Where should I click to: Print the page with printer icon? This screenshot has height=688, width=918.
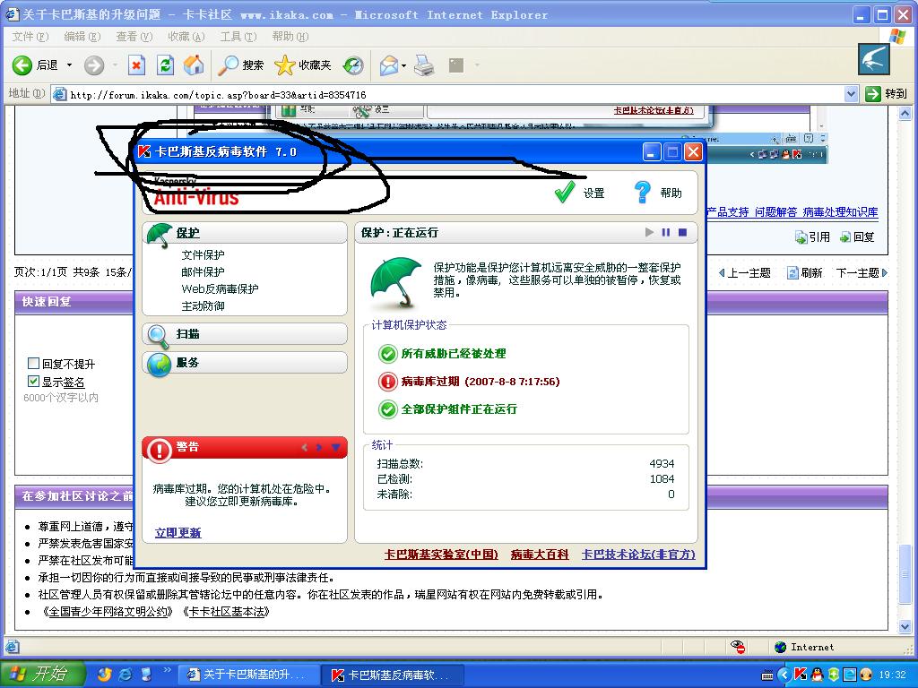[x=424, y=65]
